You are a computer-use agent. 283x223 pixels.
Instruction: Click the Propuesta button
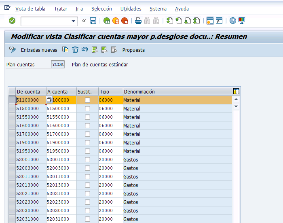tap(133, 50)
